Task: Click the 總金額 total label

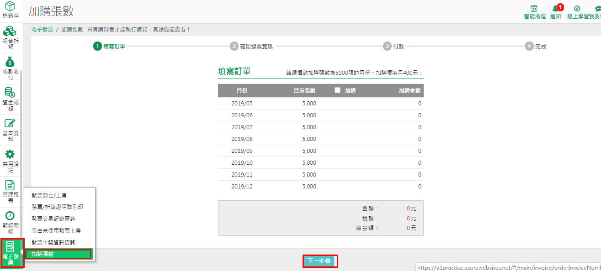Action: click(x=367, y=228)
